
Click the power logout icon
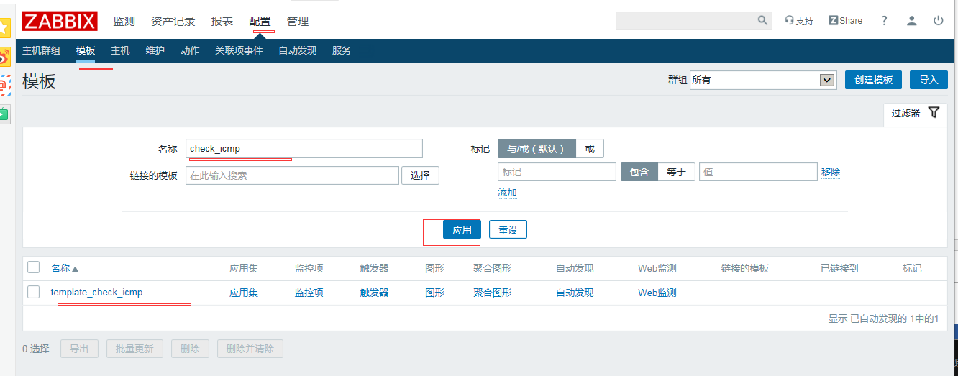(x=938, y=21)
